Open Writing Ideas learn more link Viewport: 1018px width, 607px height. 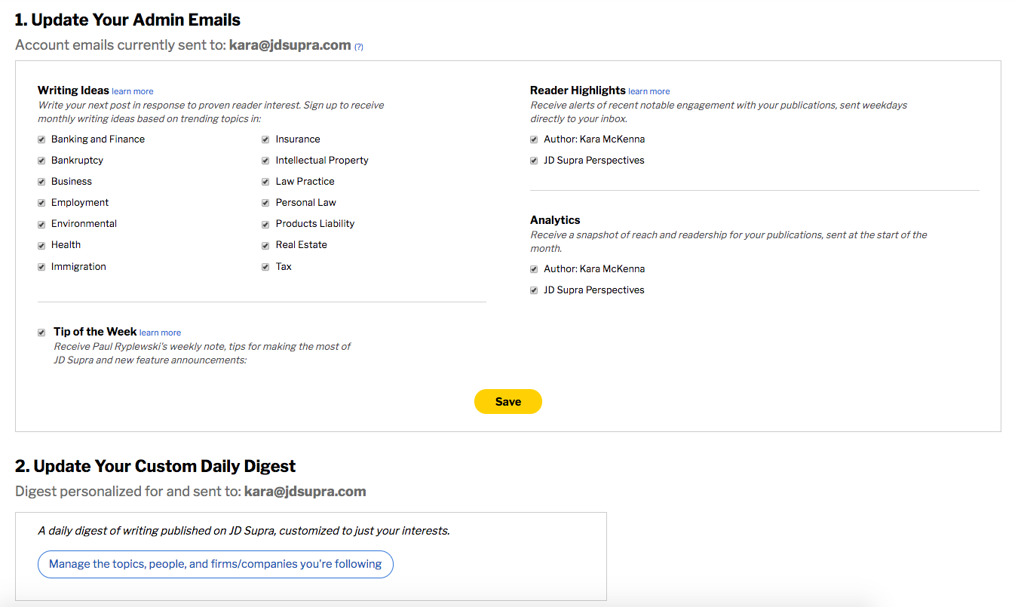[x=133, y=92]
